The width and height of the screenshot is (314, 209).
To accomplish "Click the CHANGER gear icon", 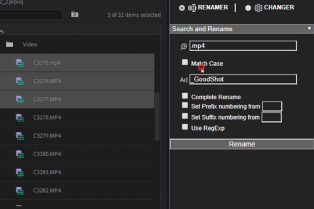I will [258, 8].
